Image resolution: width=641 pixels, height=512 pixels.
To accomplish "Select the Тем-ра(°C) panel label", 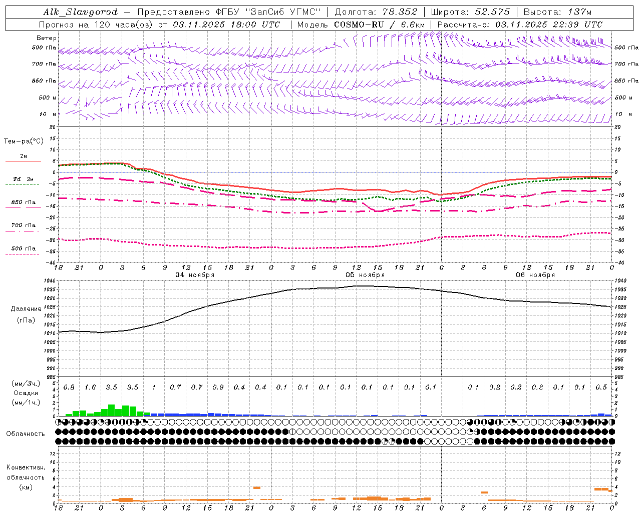I will coord(24,141).
